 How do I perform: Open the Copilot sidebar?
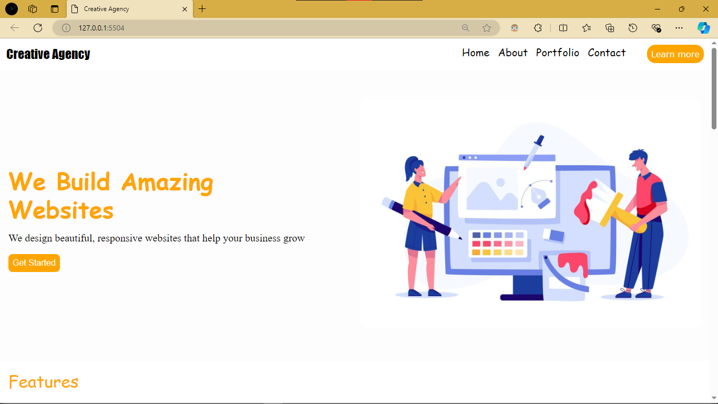pos(704,28)
